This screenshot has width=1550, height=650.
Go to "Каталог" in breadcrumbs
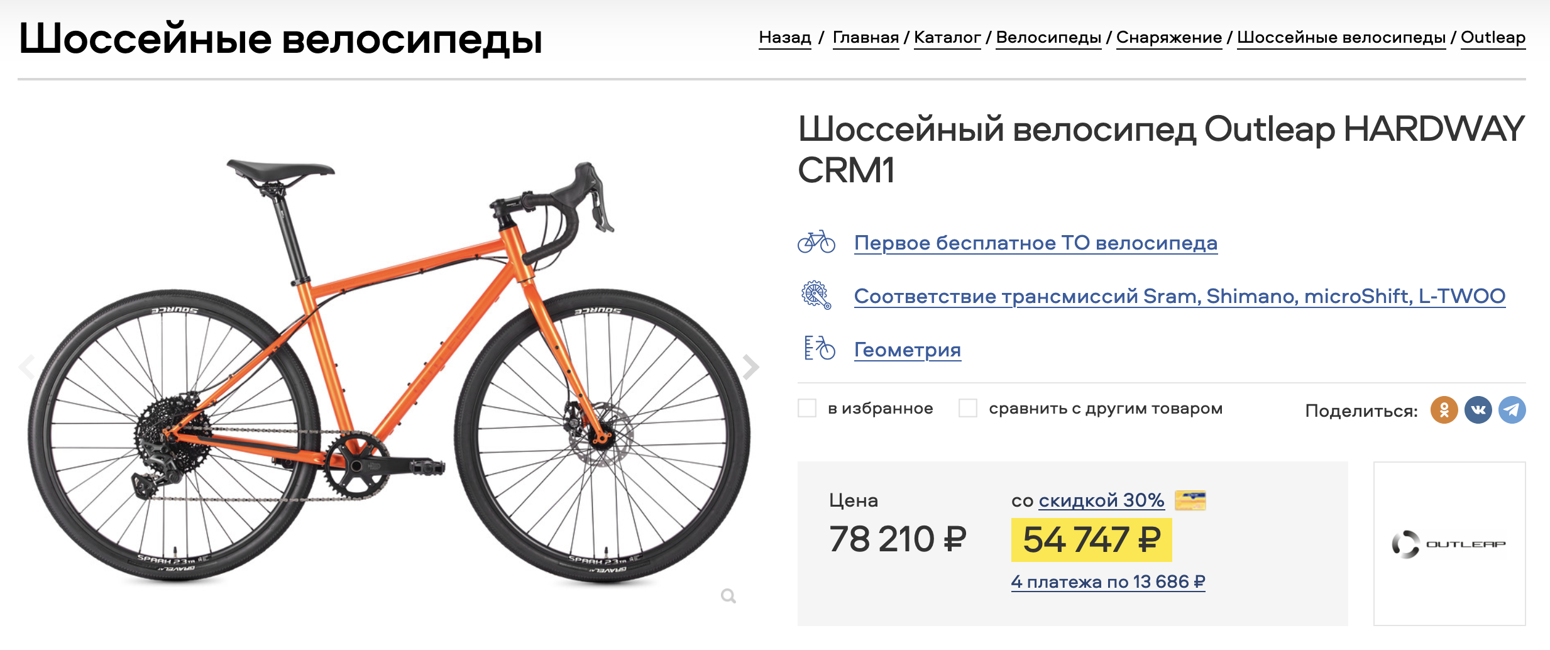click(x=947, y=38)
